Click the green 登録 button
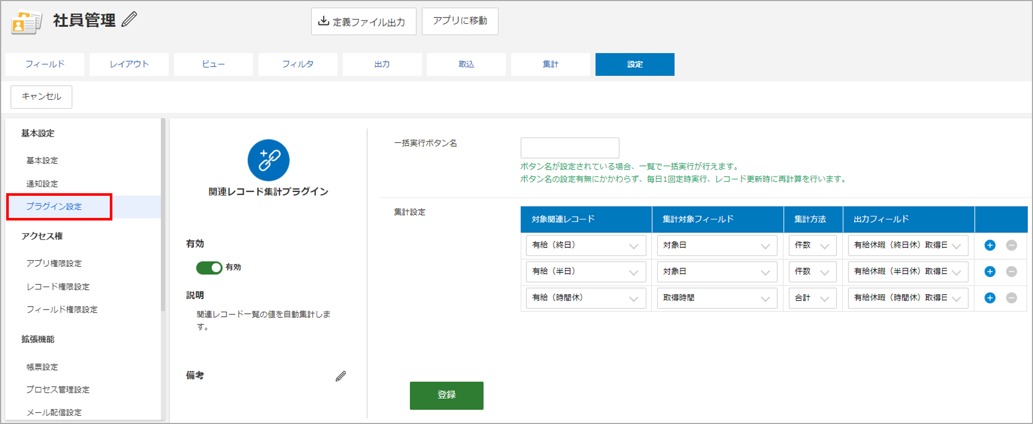This screenshot has height=424, width=1033. pyautogui.click(x=446, y=395)
